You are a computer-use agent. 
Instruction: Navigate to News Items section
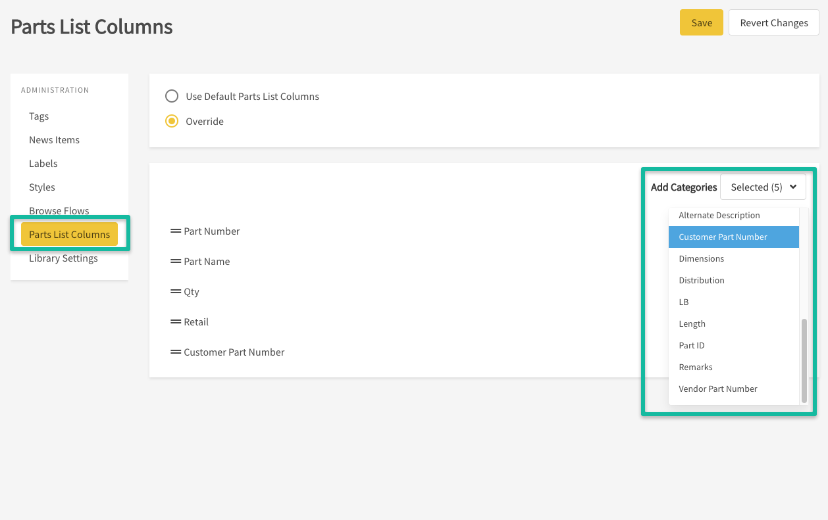54,139
